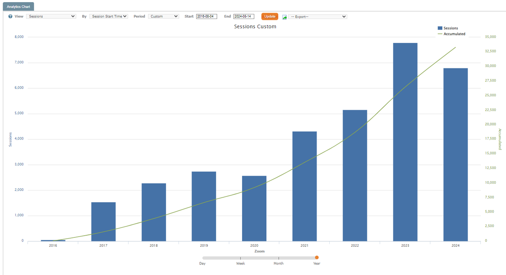
Task: Click the 2024 x-axis label
Action: pos(455,246)
